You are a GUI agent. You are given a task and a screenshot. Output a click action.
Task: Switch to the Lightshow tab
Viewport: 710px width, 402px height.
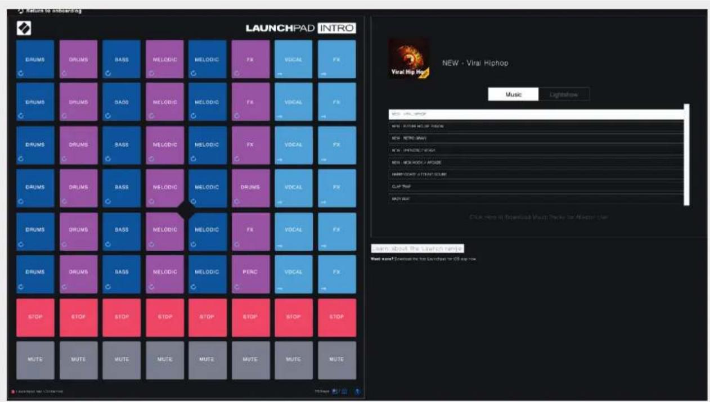[x=564, y=94]
